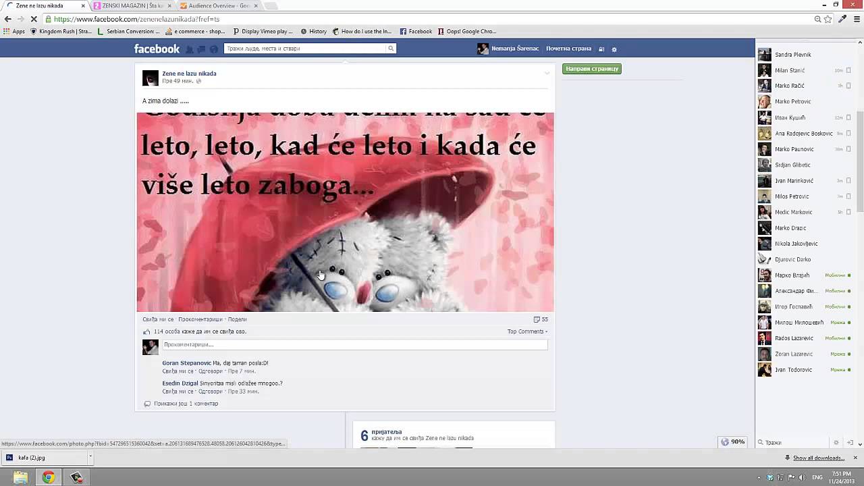Open post options chevron on Zene ne lazu nikada post
This screenshot has height=486, width=864.
547,73
